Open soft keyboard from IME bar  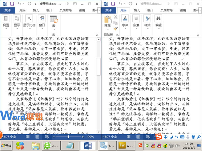tap(182, 137)
